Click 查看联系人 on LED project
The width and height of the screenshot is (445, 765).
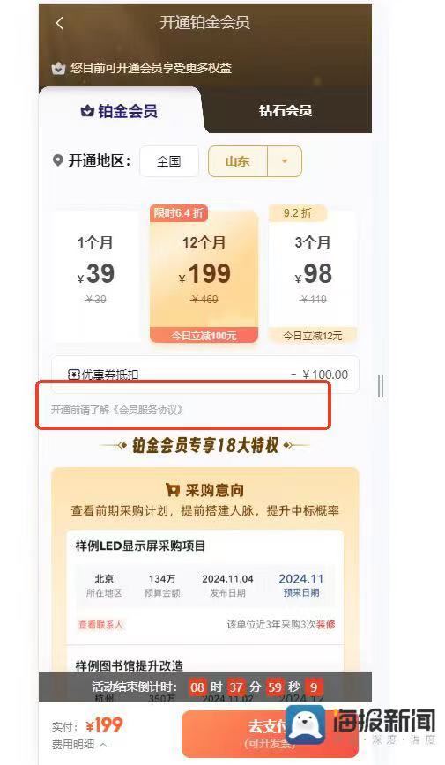point(101,625)
